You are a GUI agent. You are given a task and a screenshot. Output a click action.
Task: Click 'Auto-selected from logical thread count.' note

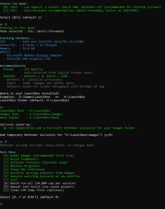59,73
